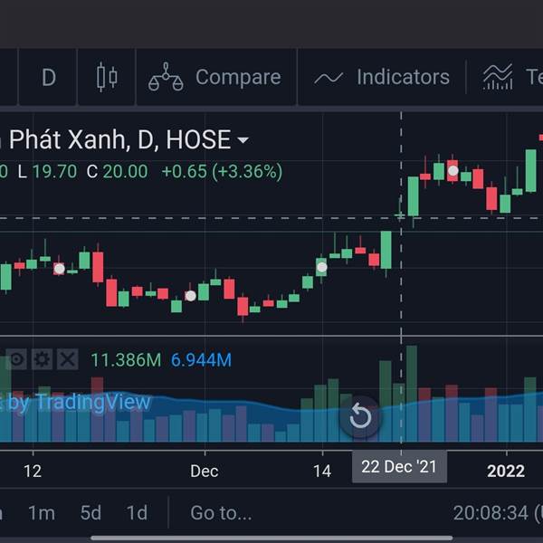This screenshot has width=543, height=543.
Task: Select the 5d time range
Action: point(90,512)
